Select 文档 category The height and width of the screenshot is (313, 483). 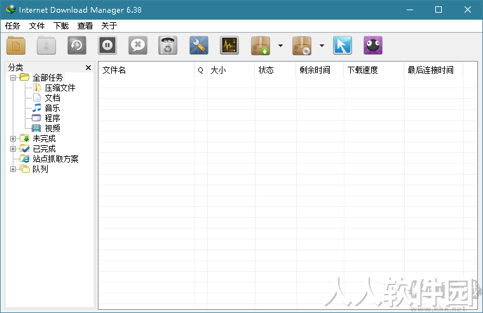pos(52,98)
